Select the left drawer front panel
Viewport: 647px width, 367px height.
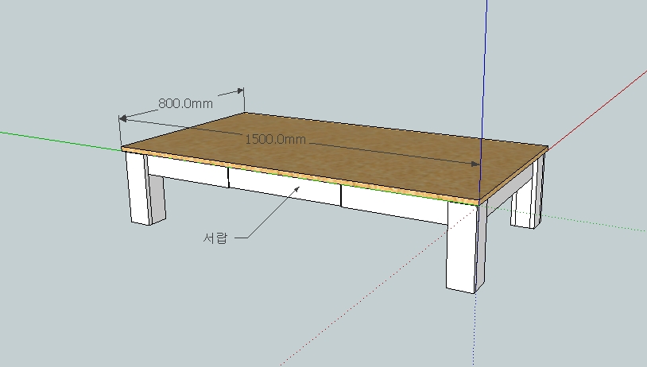[x=188, y=170]
